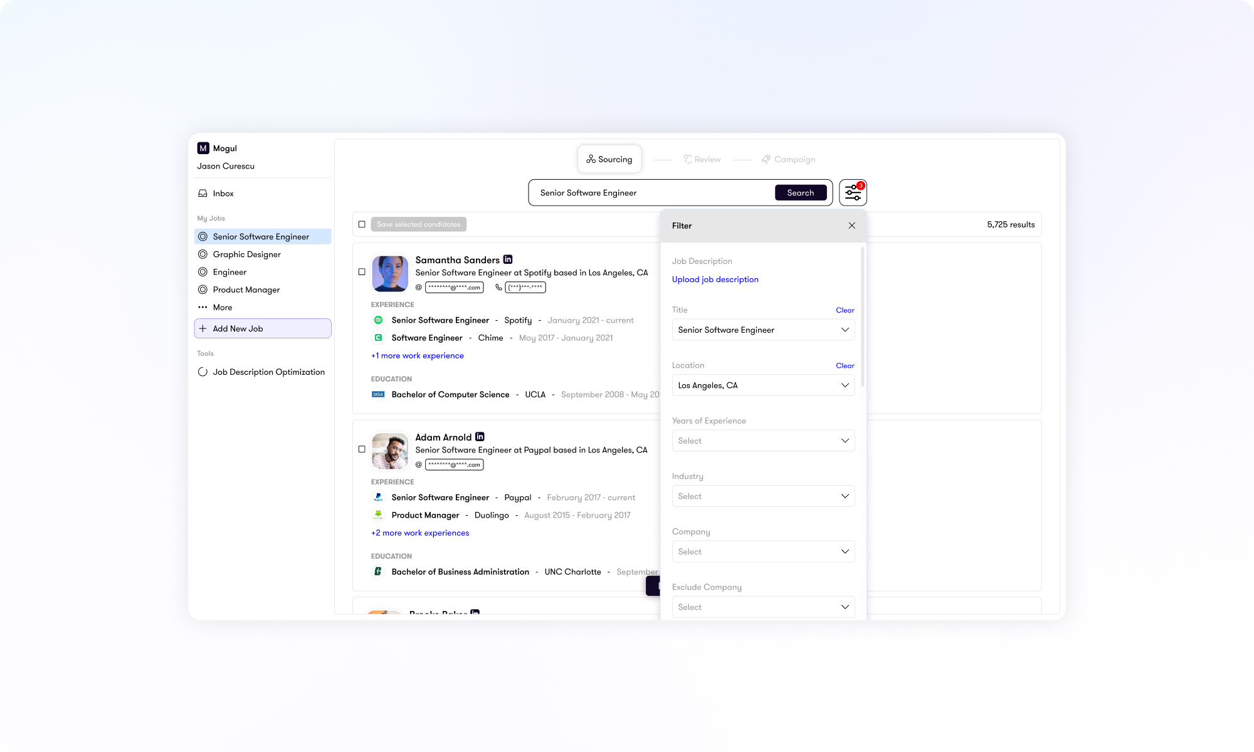Screen dimensions: 1254x752
Task: Expand the Years of Experience dropdown
Action: (763, 441)
